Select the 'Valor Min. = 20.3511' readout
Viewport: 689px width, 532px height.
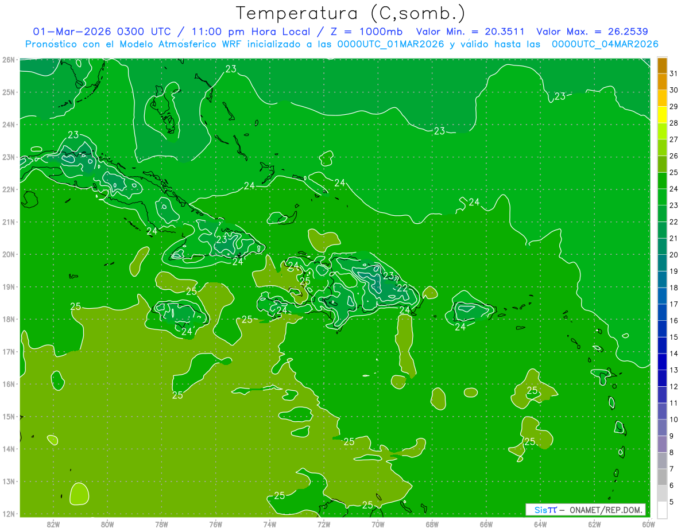coord(470,32)
